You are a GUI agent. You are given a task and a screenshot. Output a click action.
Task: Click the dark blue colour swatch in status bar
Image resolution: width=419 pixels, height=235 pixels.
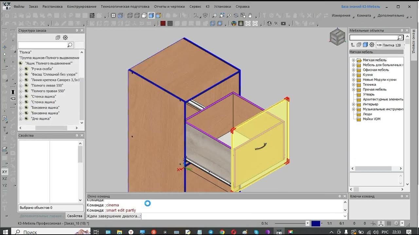316,224
